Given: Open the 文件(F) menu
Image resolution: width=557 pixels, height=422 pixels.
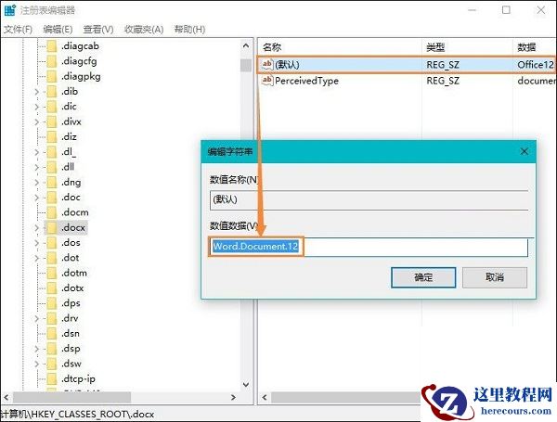Looking at the screenshot, I should pos(19,29).
